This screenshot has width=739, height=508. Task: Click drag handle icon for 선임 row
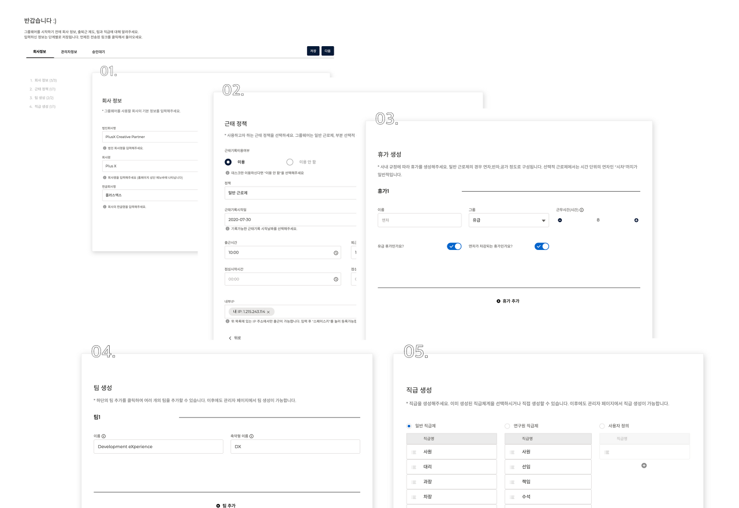coord(512,467)
